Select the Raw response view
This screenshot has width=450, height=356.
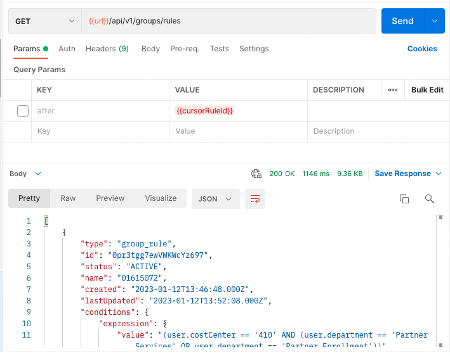pyautogui.click(x=68, y=198)
